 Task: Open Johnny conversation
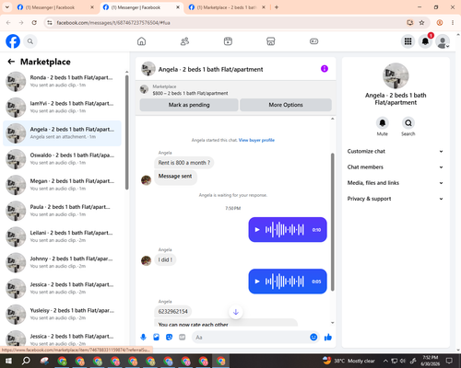tap(63, 262)
